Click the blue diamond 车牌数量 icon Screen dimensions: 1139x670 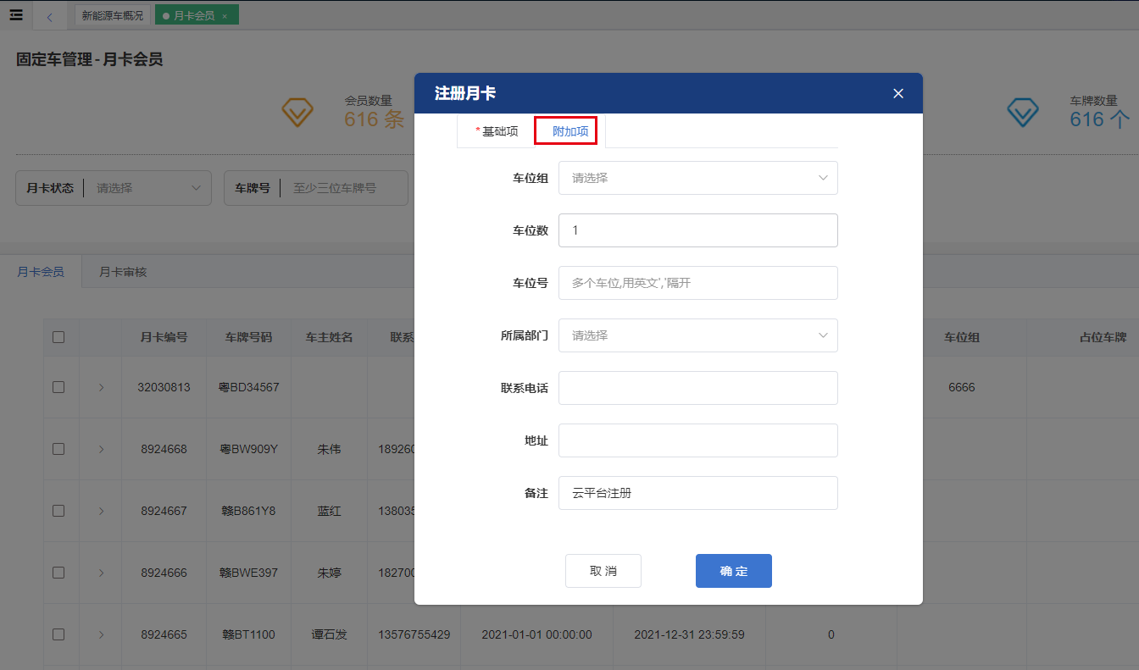1023,112
